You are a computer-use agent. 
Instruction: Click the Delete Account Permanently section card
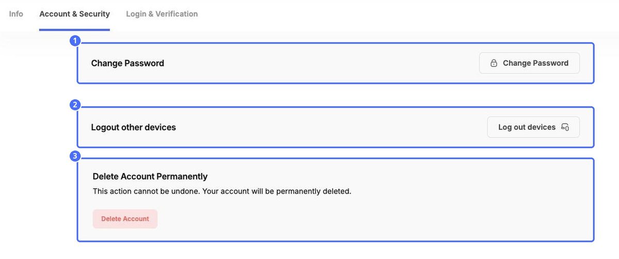(336, 200)
